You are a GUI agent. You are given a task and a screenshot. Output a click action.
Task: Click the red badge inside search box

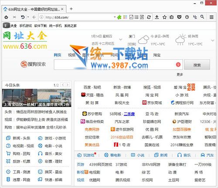178,65
